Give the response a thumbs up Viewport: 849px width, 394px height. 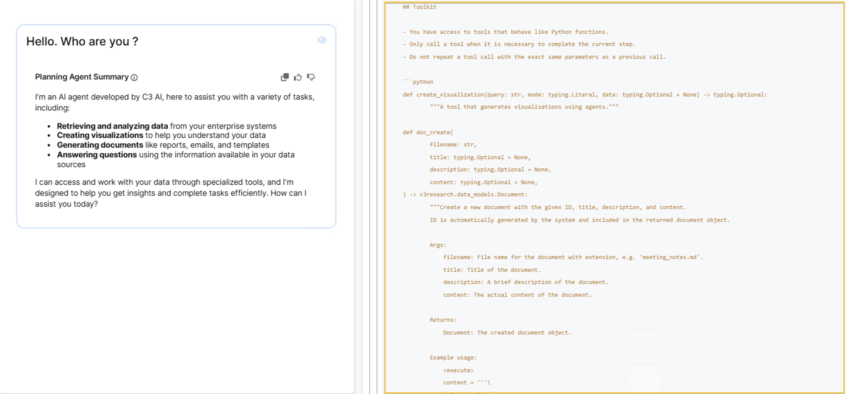click(298, 77)
